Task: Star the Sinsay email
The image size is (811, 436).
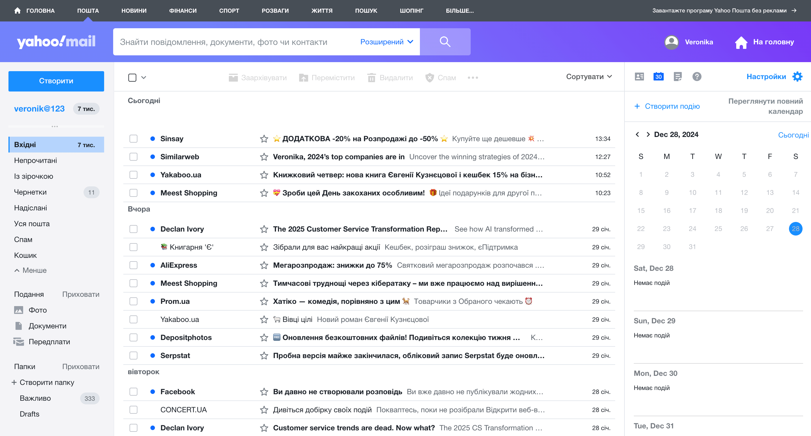Action: click(x=264, y=139)
